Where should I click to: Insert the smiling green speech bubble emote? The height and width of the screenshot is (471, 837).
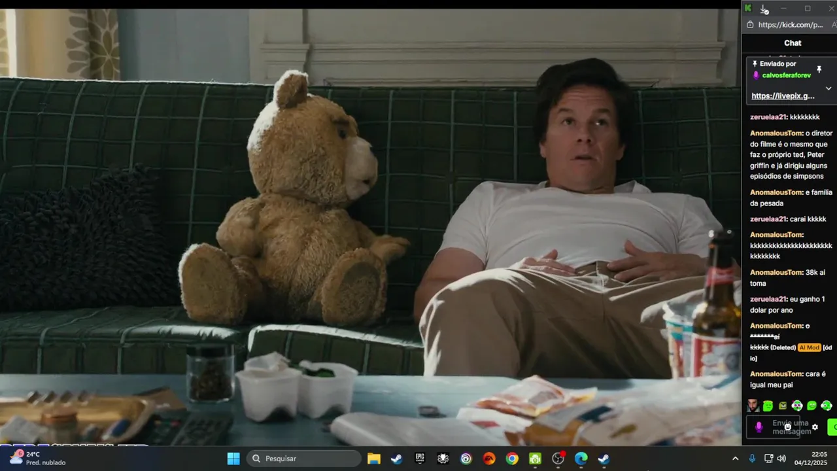pos(811,406)
